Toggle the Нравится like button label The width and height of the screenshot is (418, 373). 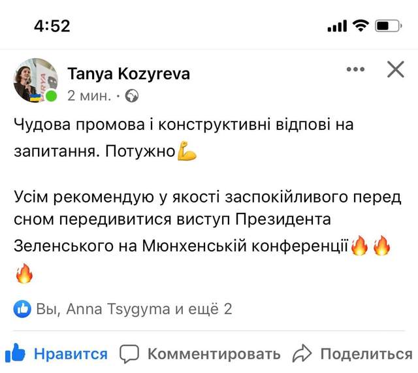(x=71, y=354)
